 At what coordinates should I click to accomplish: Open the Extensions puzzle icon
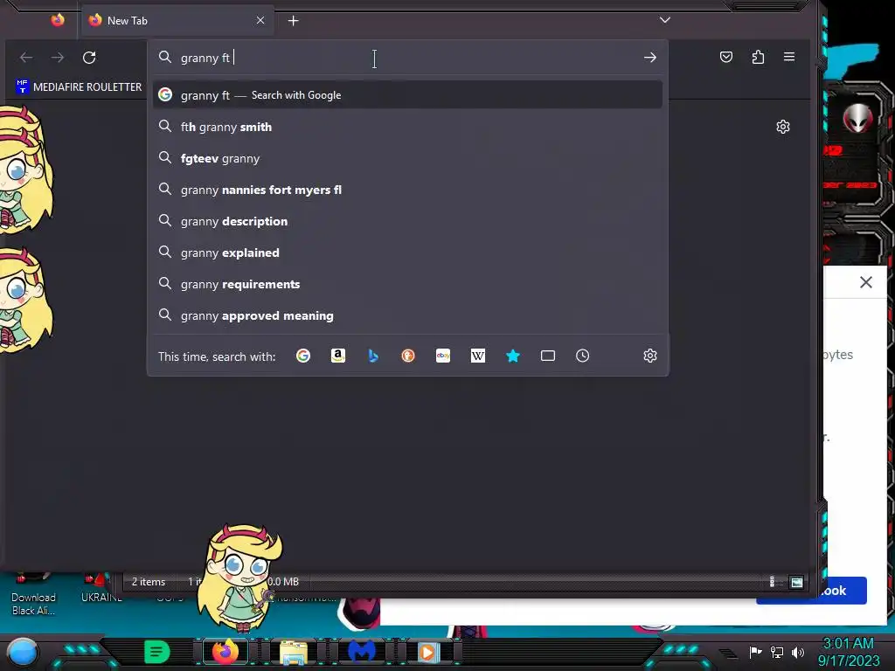(758, 57)
